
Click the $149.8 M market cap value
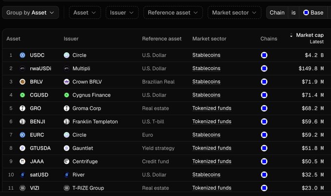pos(311,68)
